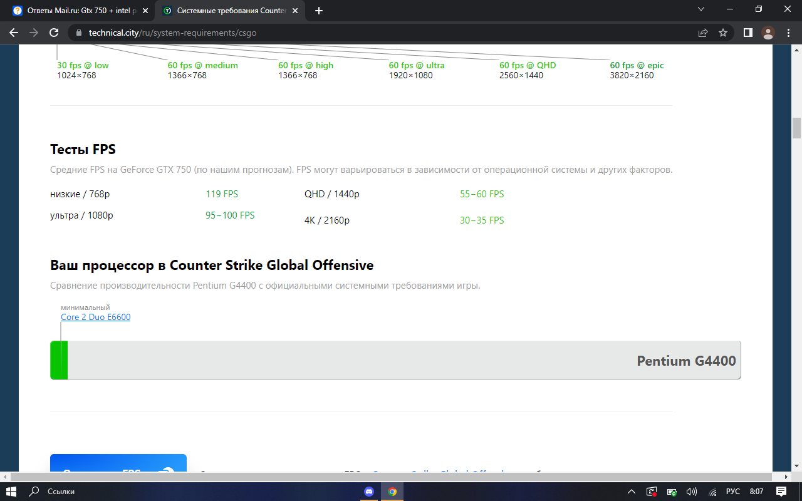
Task: Open Discord from the taskbar
Action: (x=369, y=492)
